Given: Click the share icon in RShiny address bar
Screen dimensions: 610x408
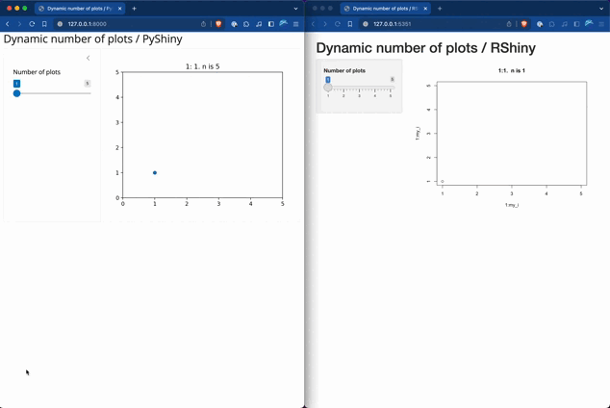Looking at the screenshot, I should [509, 24].
